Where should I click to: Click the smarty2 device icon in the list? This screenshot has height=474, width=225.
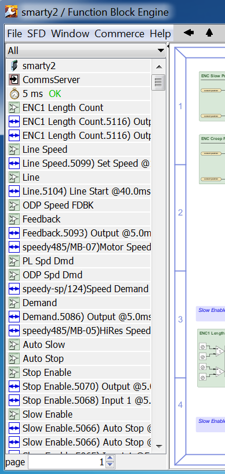pos(14,66)
